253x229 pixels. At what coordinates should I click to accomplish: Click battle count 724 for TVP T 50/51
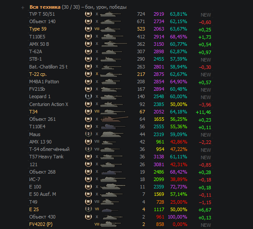pos(141,14)
